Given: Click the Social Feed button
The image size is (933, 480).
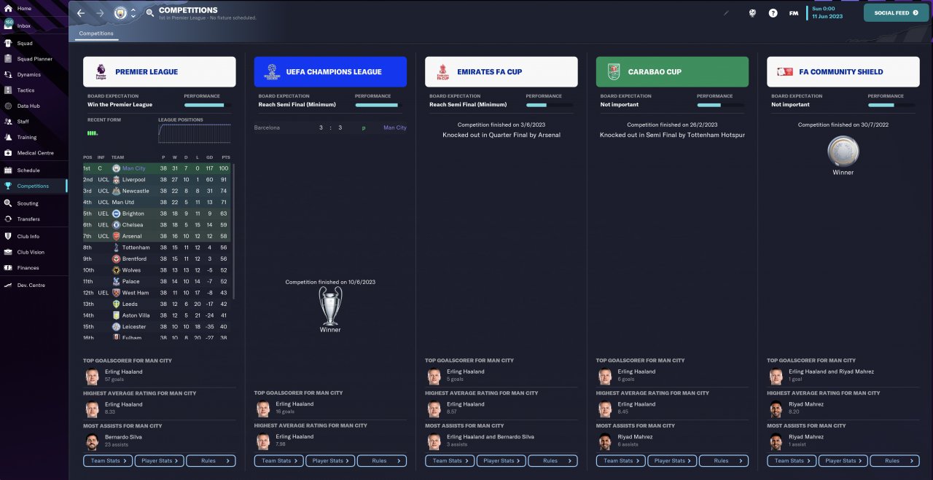Looking at the screenshot, I should 896,12.
